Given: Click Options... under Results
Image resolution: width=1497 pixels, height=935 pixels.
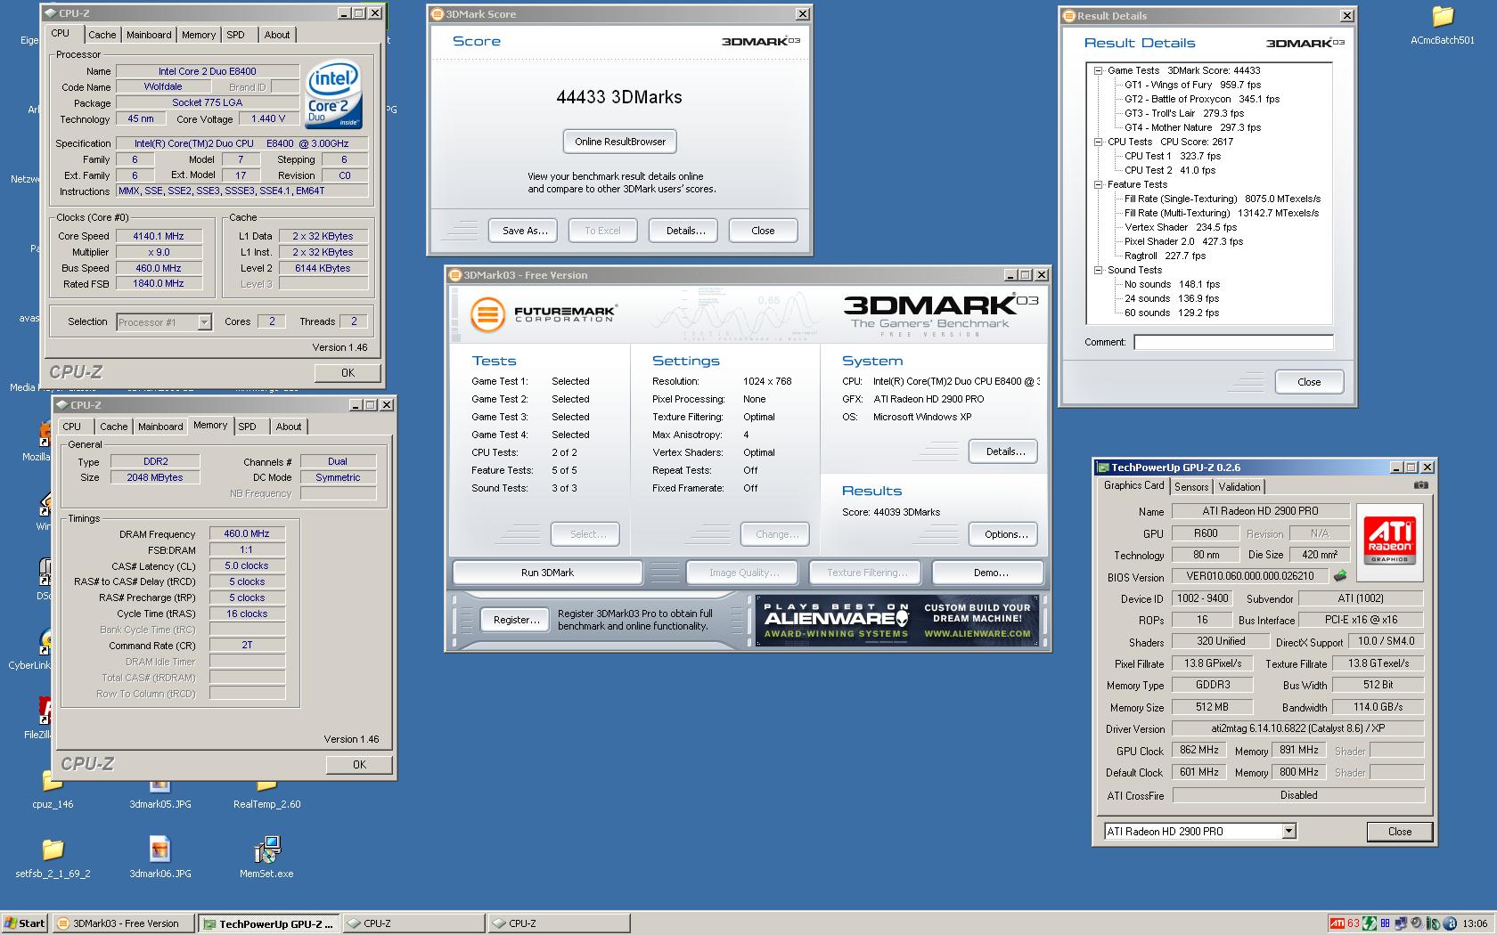Looking at the screenshot, I should (1004, 534).
